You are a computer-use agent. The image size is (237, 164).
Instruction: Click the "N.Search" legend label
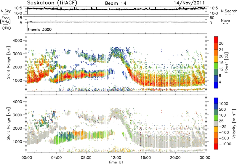tap(229, 11)
